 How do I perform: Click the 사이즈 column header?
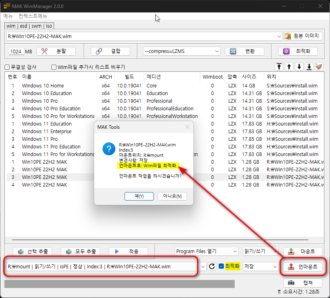252,77
